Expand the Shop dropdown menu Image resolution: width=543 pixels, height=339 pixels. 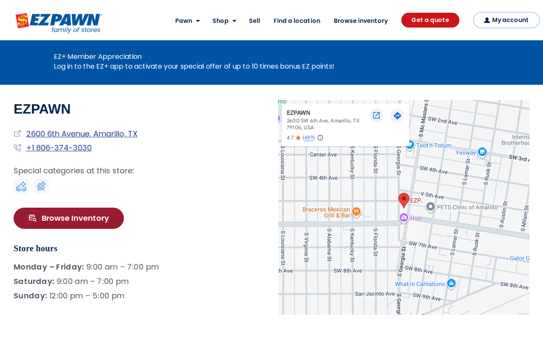click(x=224, y=20)
